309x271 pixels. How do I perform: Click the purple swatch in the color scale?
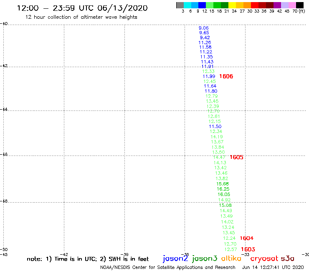click(277, 5)
